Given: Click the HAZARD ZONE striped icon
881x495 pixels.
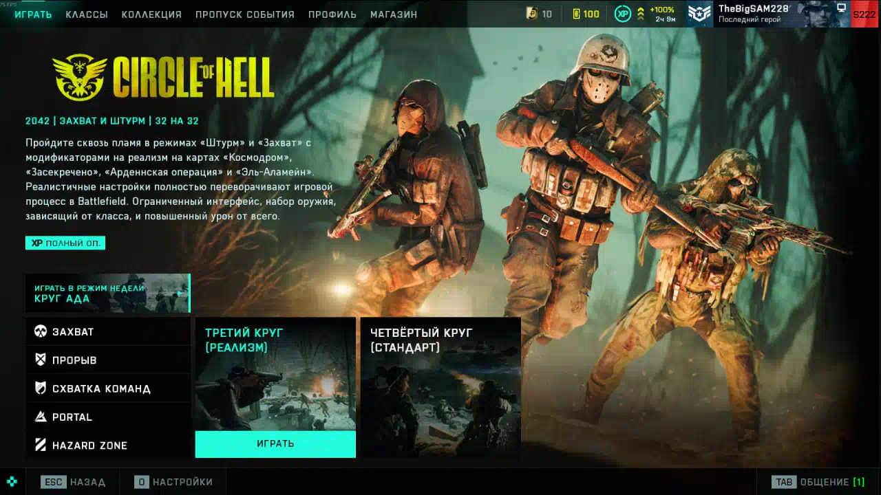Looking at the screenshot, I should 41,445.
